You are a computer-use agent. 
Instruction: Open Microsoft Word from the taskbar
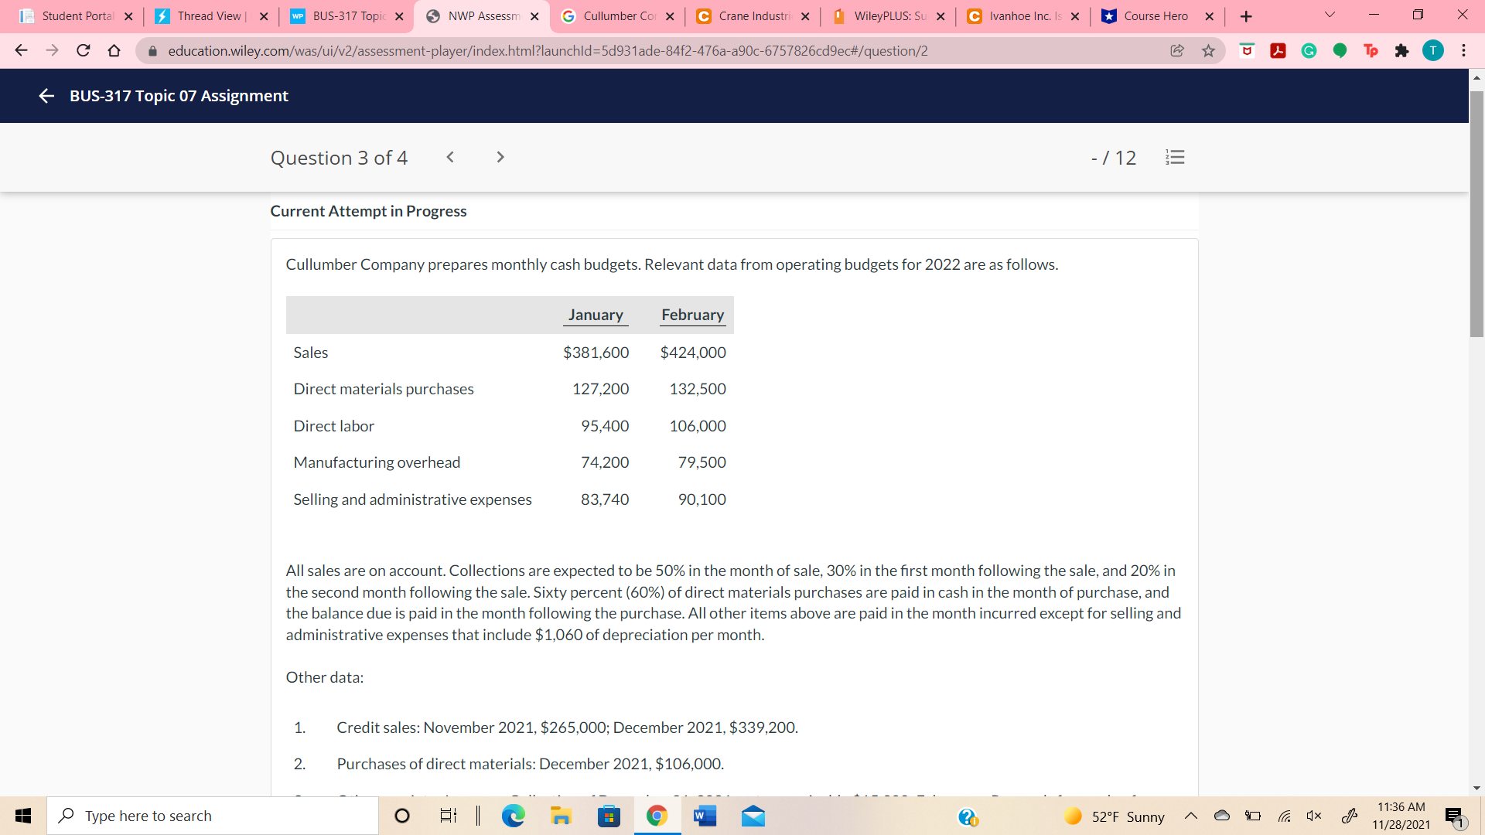click(703, 816)
